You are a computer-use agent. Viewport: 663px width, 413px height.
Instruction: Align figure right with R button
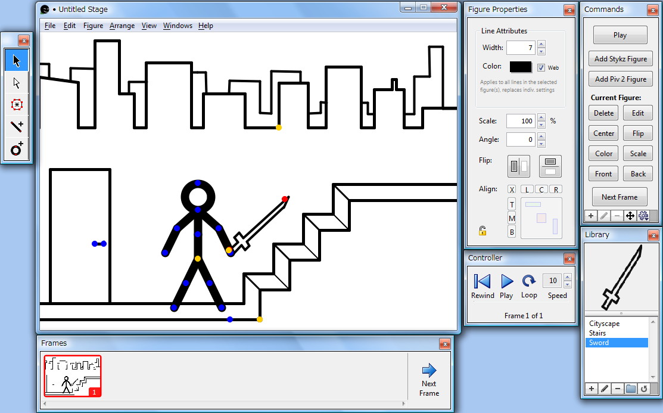pos(556,190)
